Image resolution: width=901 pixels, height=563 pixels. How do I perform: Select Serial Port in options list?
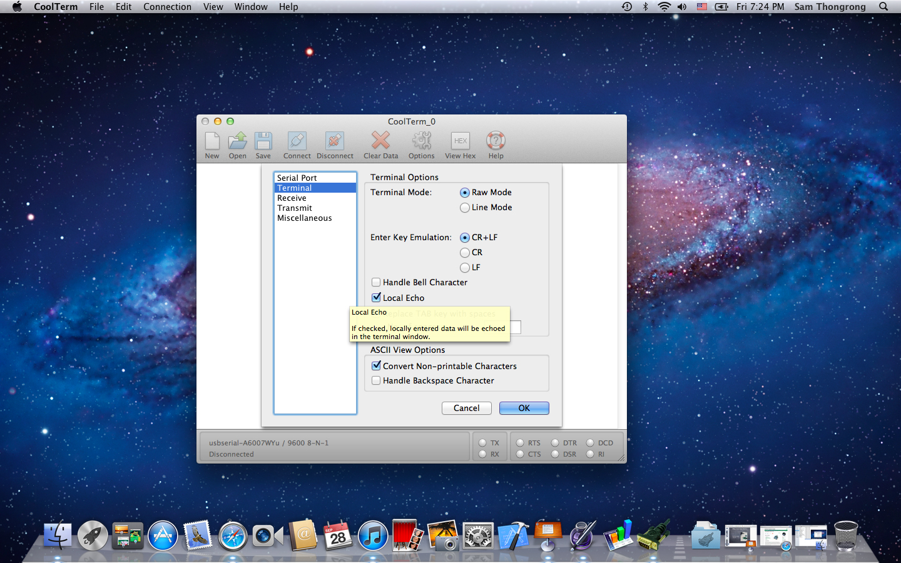[x=315, y=178]
